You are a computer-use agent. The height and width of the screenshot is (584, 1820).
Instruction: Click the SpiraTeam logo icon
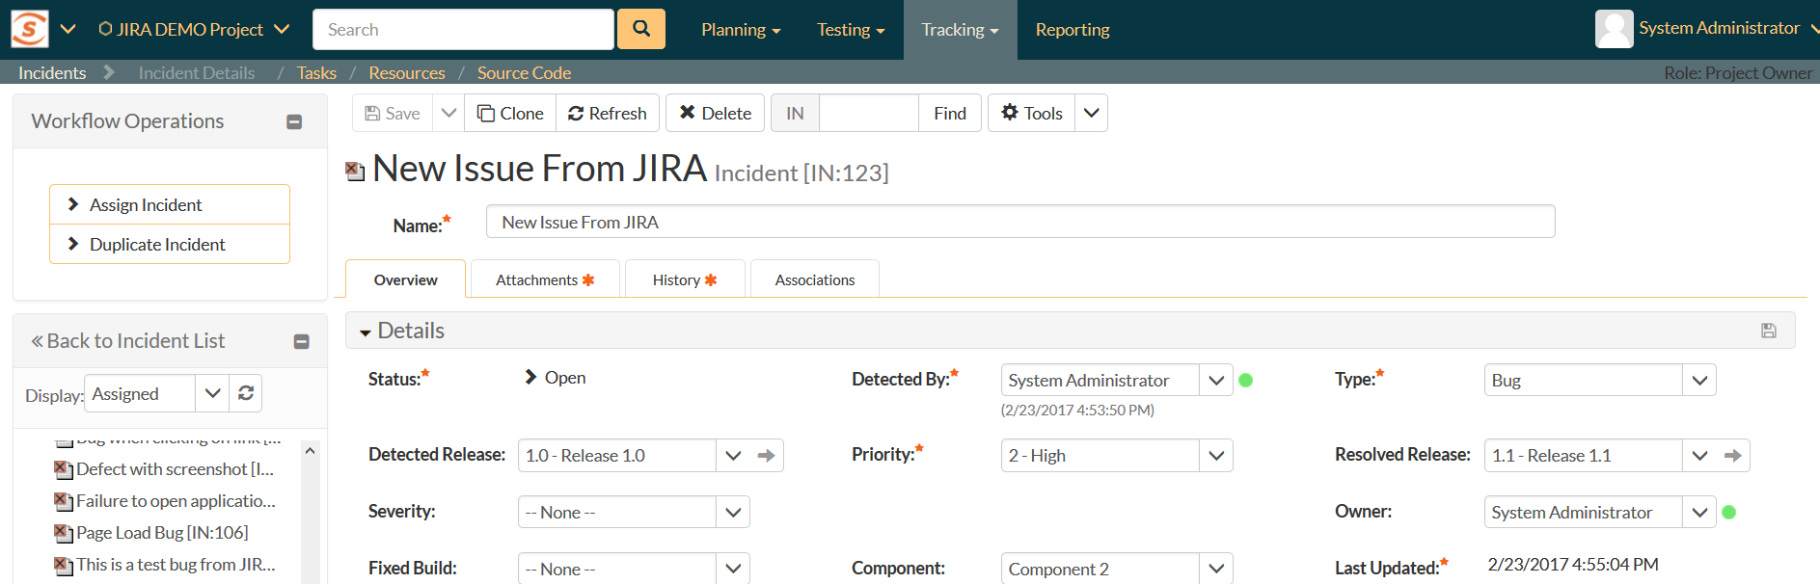pos(29,29)
